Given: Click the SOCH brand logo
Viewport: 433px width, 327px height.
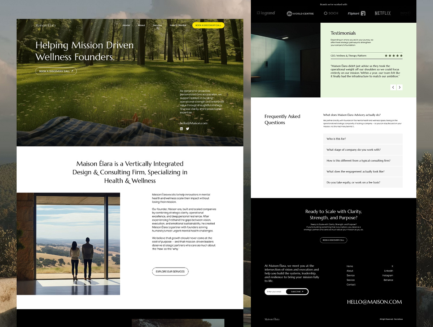Looking at the screenshot, I should click(x=331, y=13).
